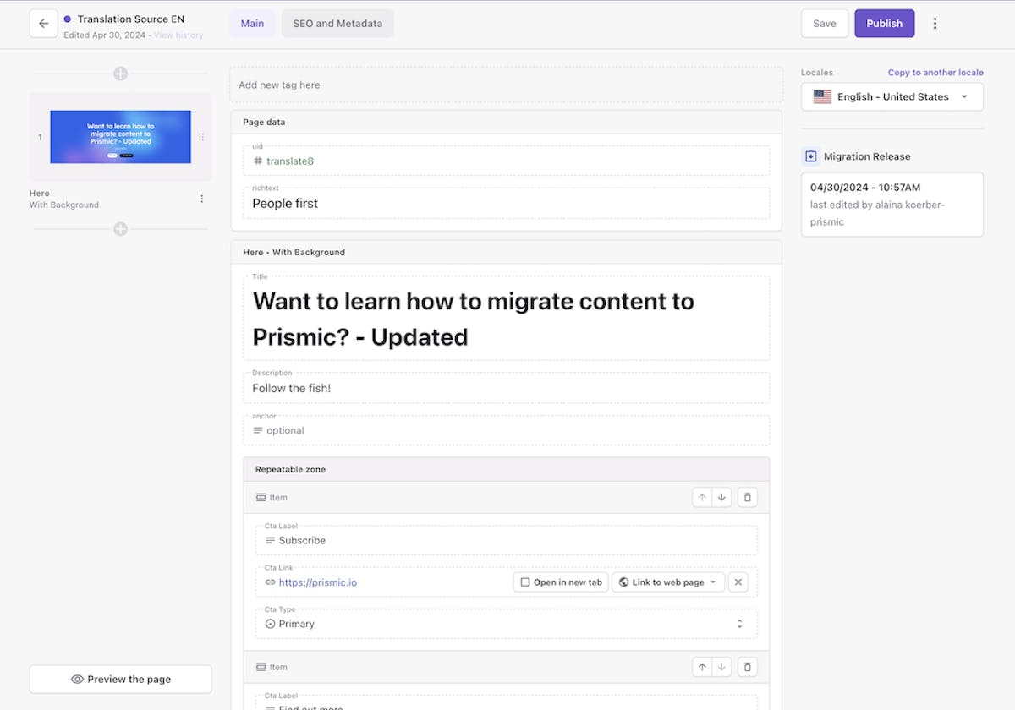Click the plus icon below the Hero slice

(120, 228)
